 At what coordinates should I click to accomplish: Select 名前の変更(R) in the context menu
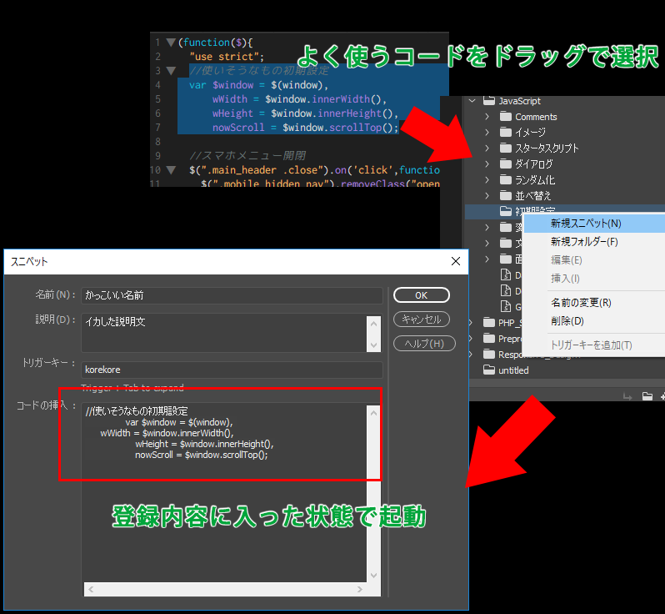point(581,303)
